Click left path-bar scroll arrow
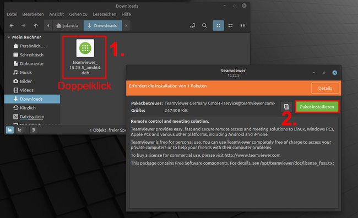 coord(48,25)
